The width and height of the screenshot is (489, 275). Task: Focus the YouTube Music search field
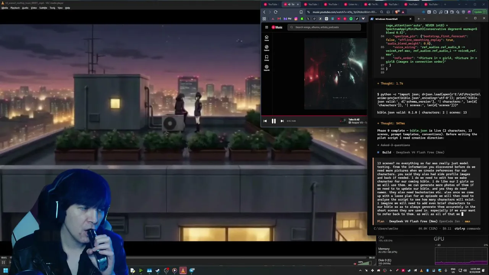[x=324, y=27]
